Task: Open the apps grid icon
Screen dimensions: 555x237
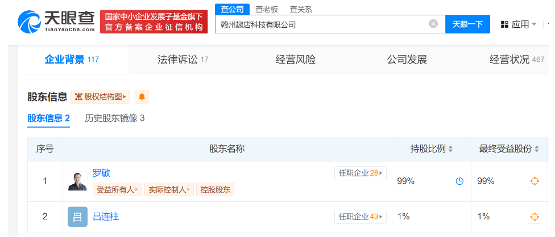Action: coord(505,24)
